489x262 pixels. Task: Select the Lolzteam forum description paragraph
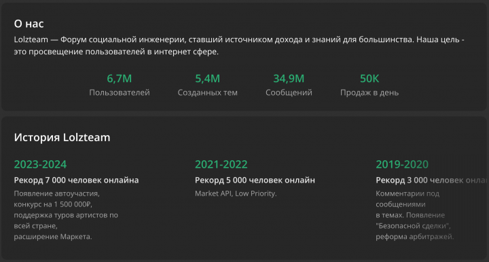(x=239, y=45)
